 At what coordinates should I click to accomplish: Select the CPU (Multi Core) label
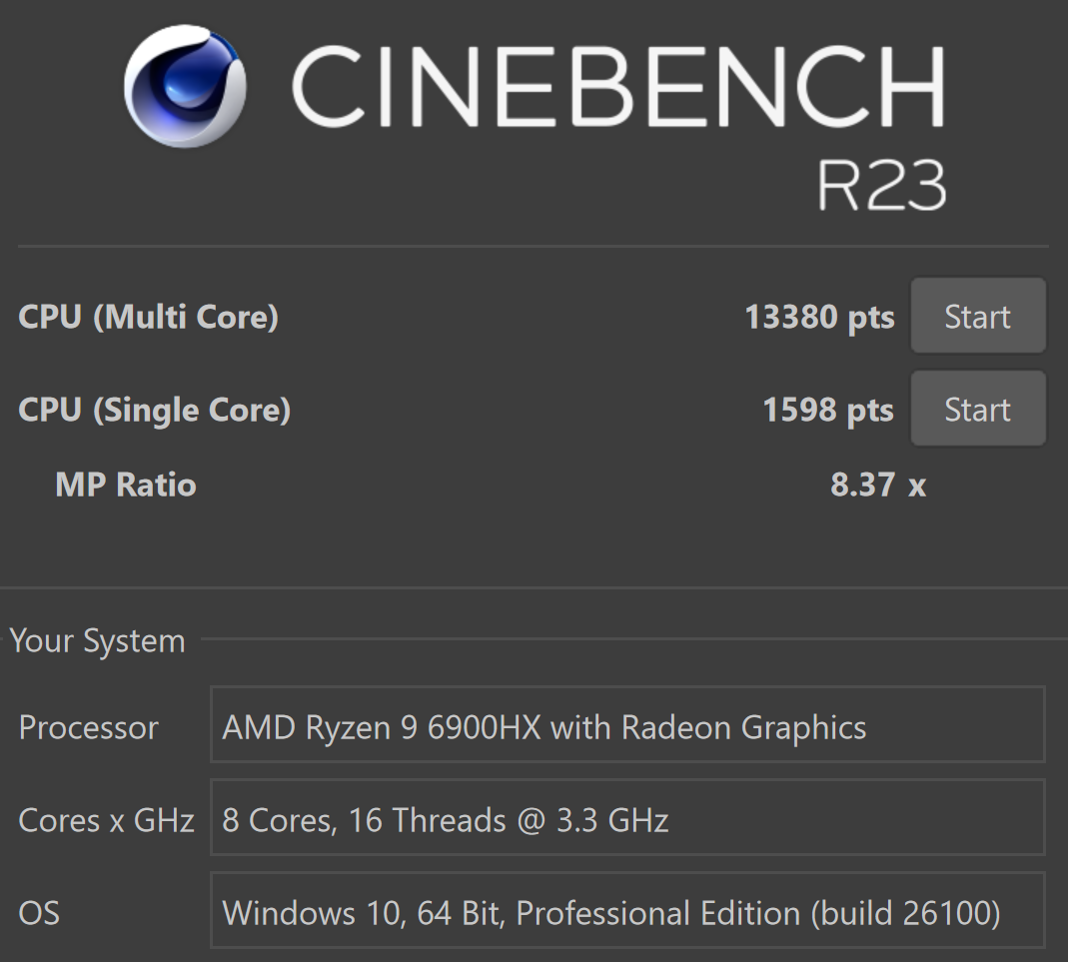click(x=148, y=317)
